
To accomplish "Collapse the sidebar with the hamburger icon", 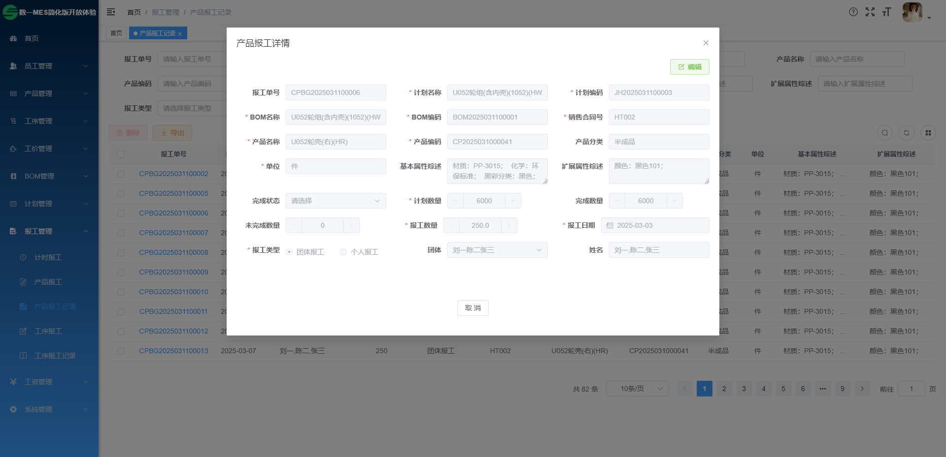I will 111,12.
